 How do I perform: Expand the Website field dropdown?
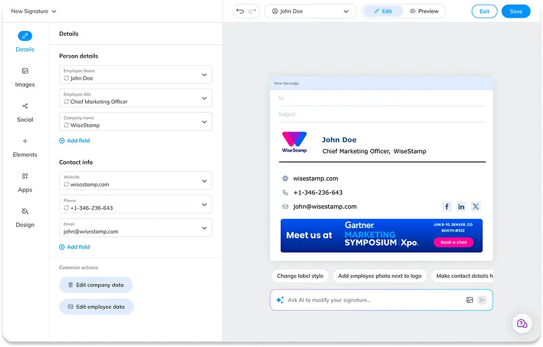[x=204, y=181]
